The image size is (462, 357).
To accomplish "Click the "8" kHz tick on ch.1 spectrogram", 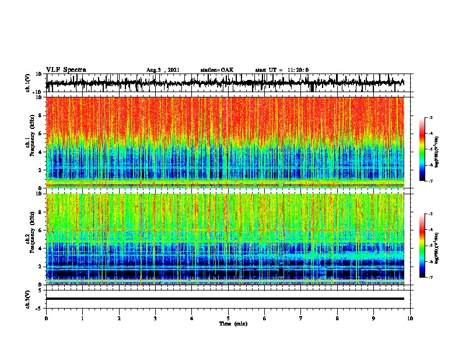I will tap(40, 116).
